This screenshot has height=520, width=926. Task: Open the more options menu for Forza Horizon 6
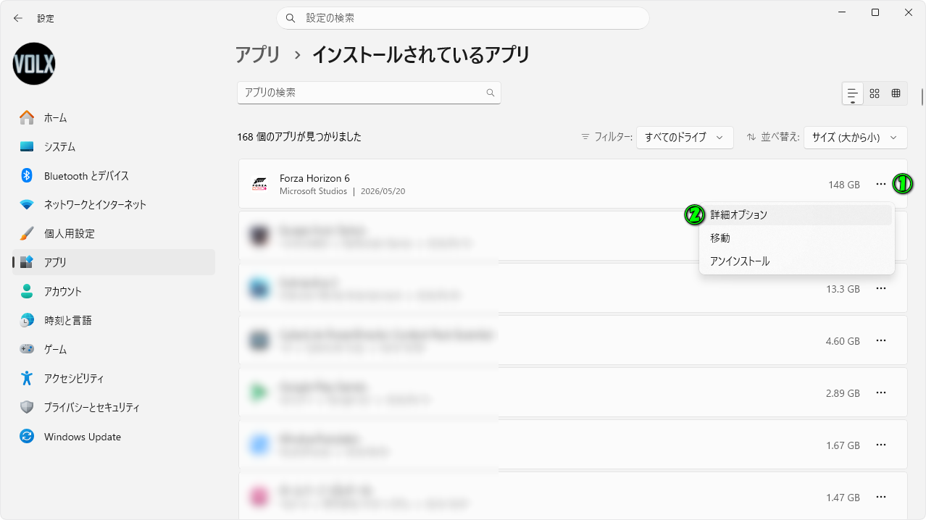click(881, 185)
